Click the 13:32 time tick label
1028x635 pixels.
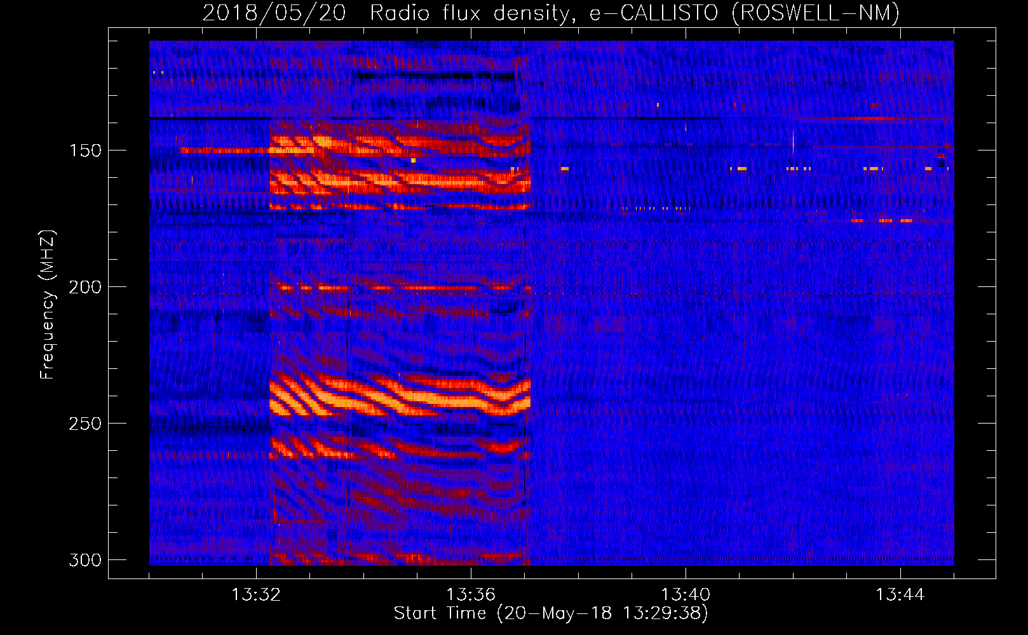[x=256, y=595]
